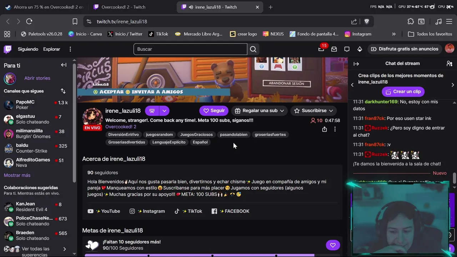
Task: Open Todos los favoritos bookmarks folder
Action: [x=430, y=34]
